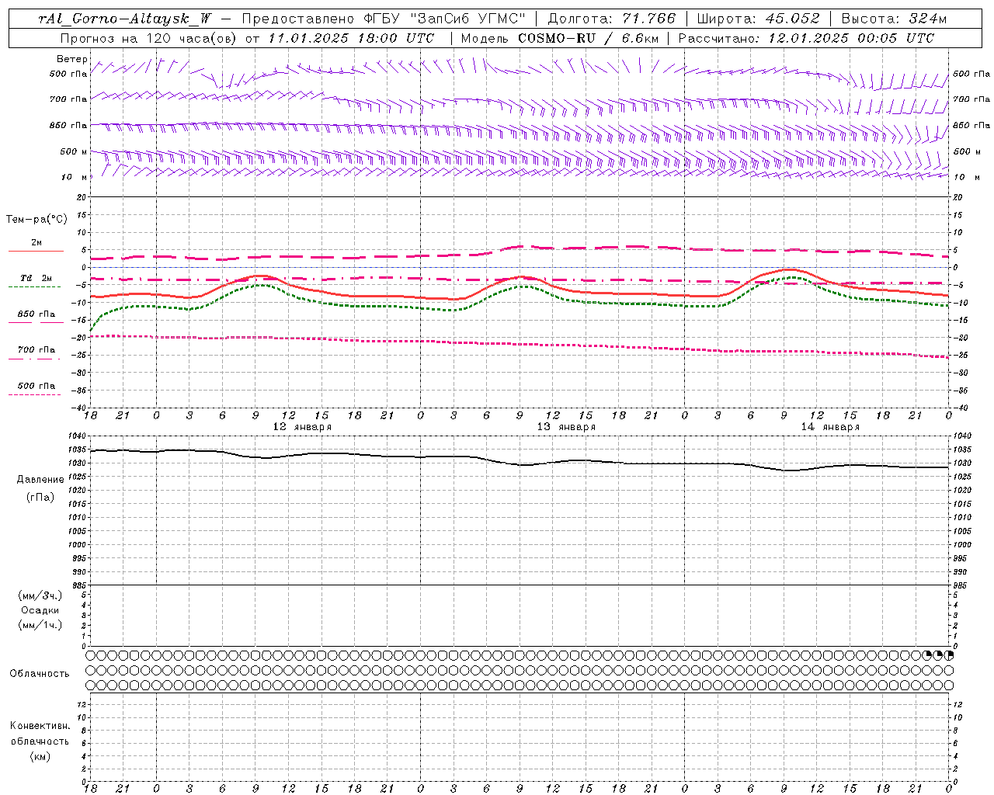Click the 2м temperature legend label
This screenshot has height=795, width=994.
pos(36,243)
